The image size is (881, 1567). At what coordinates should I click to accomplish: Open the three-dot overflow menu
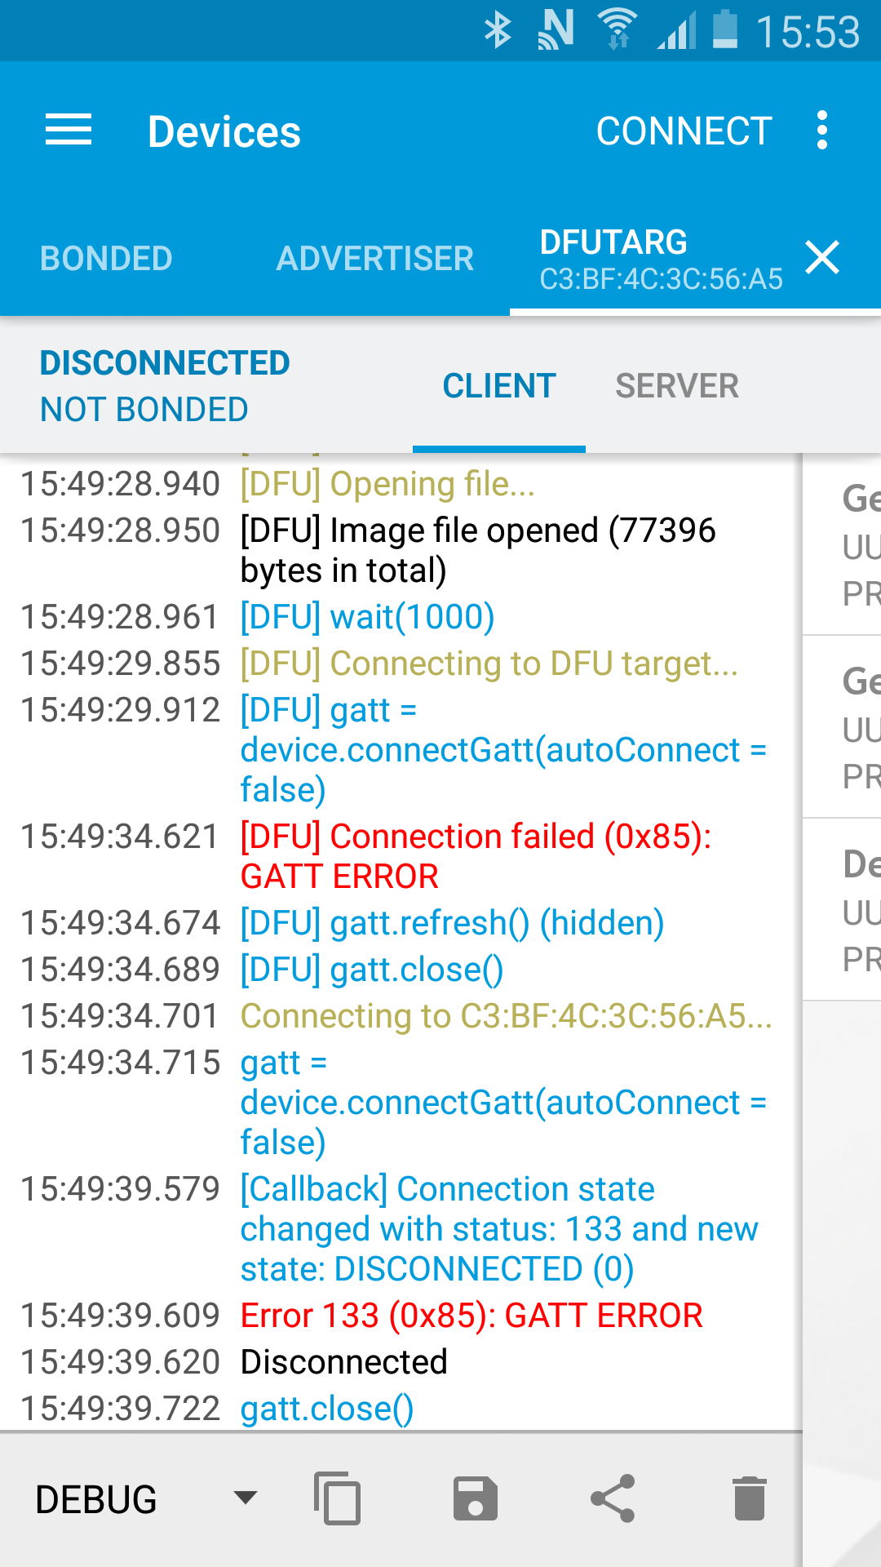(822, 131)
